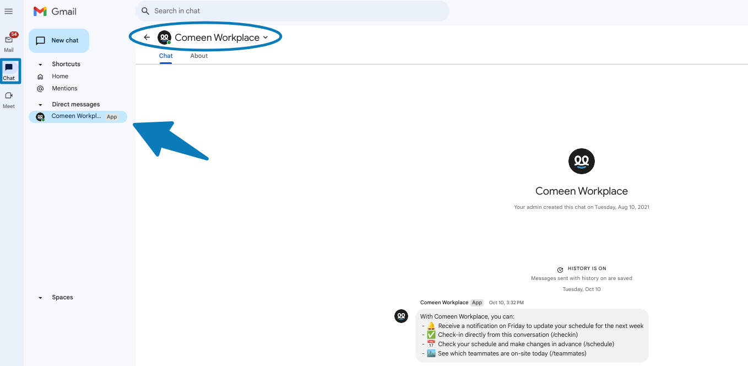Click the App tag in the sidebar

coord(112,117)
